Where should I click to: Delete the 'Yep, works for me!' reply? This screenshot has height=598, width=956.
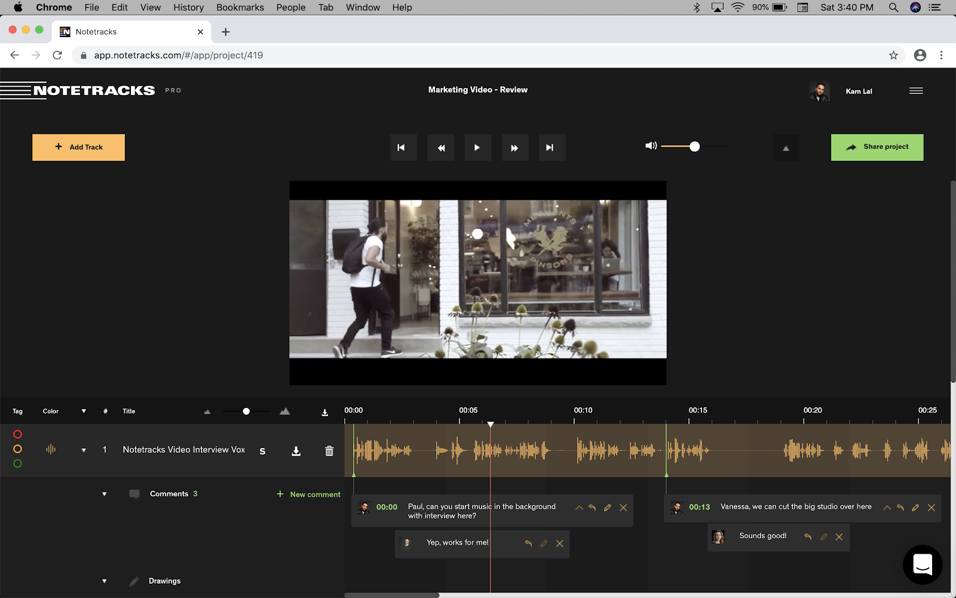click(560, 544)
